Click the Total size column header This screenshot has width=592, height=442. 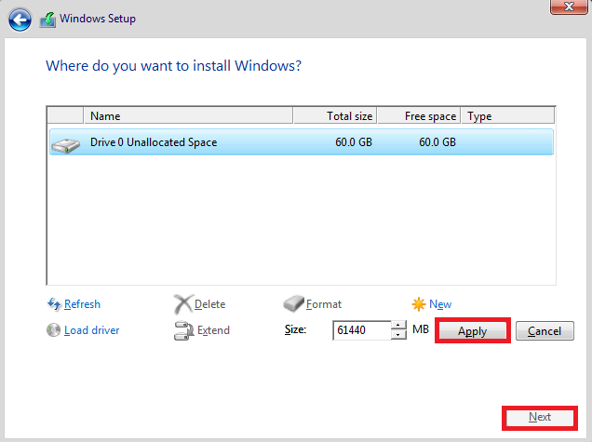(335, 116)
